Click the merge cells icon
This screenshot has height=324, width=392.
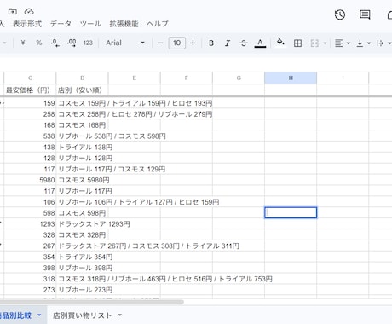tap(314, 43)
